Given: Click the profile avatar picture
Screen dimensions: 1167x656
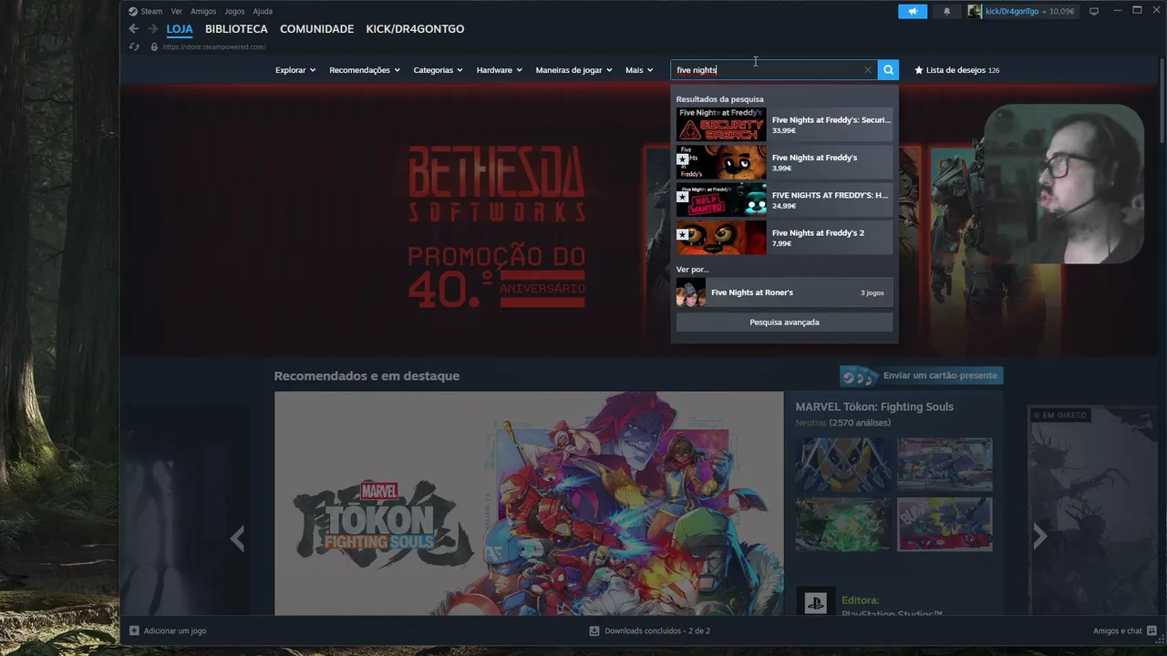Looking at the screenshot, I should pyautogui.click(x=975, y=11).
